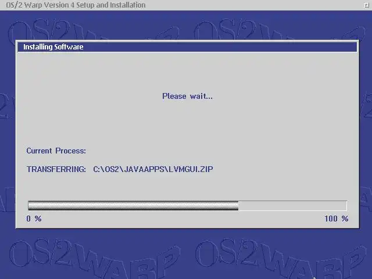Viewport: 372px width, 279px height.
Task: Click the "Current Process:" label
Action: pos(56,151)
